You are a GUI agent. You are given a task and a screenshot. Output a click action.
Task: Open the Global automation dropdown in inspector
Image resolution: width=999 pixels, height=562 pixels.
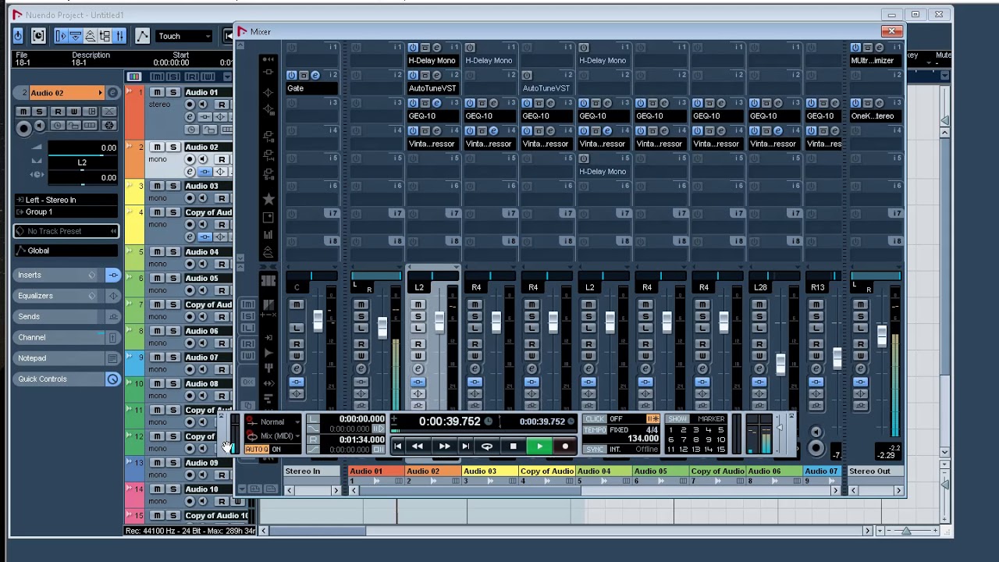tap(67, 251)
